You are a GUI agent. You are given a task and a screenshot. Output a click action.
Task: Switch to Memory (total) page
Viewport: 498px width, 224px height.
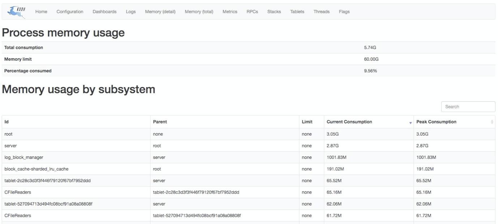pyautogui.click(x=199, y=12)
